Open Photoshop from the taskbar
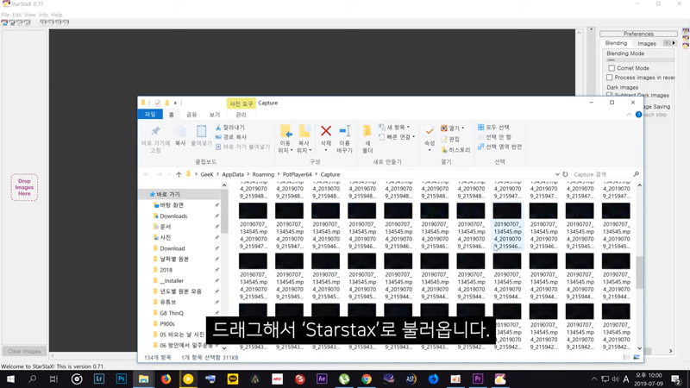The image size is (690, 388). [x=121, y=379]
